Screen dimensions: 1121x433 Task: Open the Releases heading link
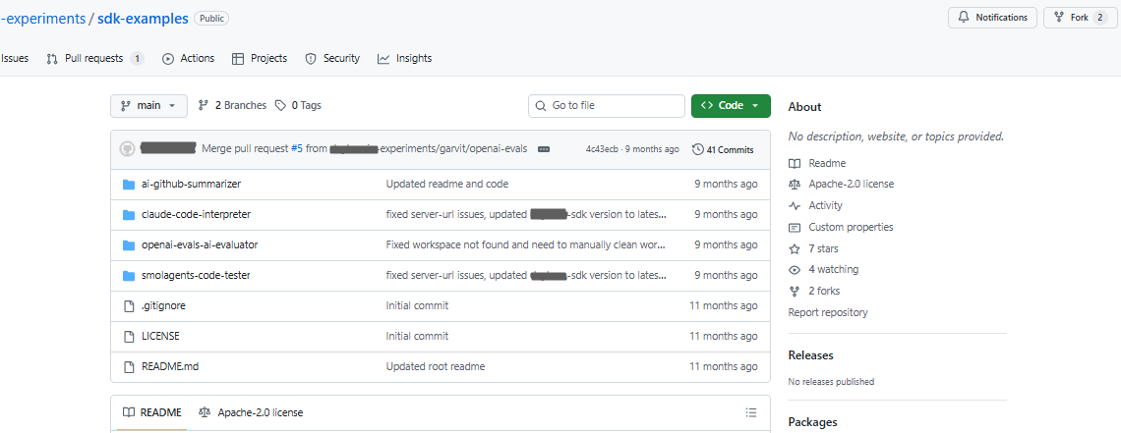(810, 355)
